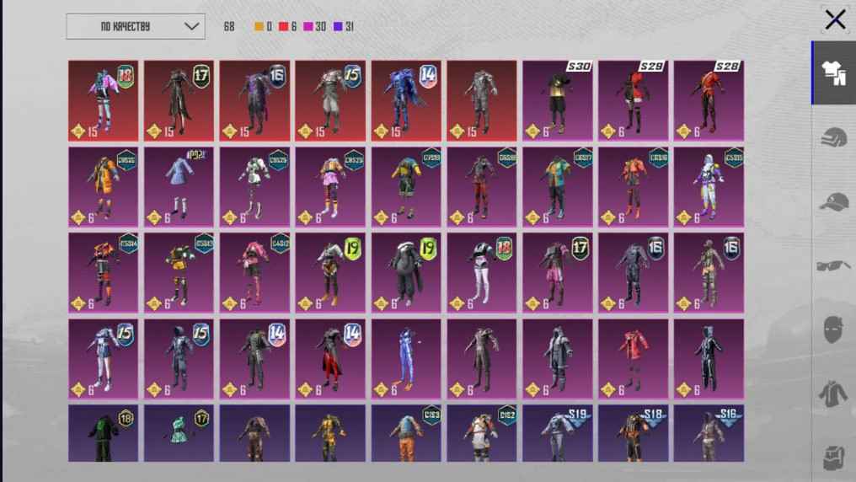Filter by the blue rarity swatch showing 31

[x=338, y=26]
